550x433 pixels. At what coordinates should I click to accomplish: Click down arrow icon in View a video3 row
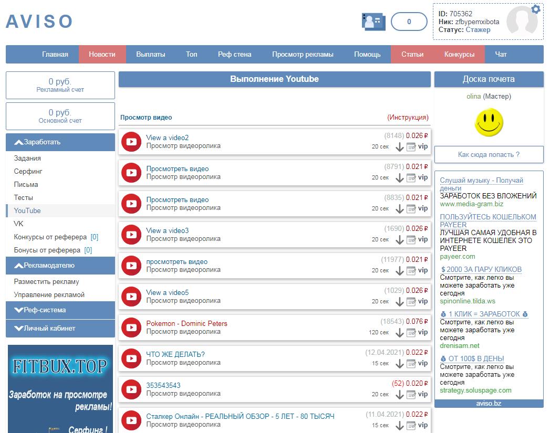point(400,240)
